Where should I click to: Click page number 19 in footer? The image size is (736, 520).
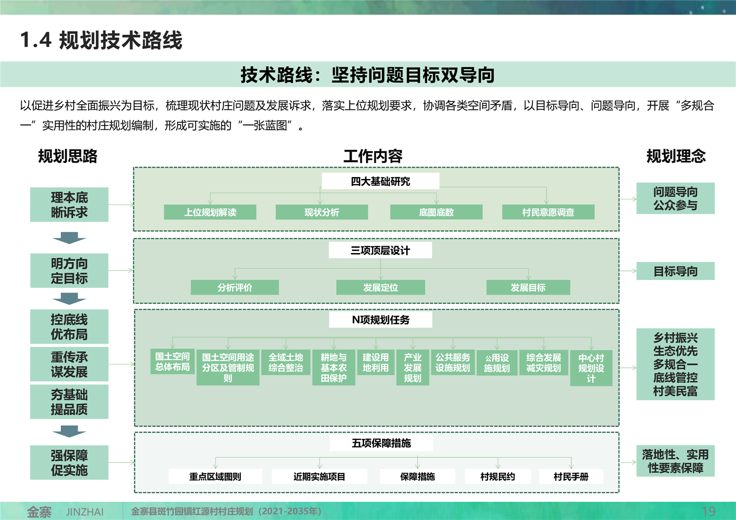tap(709, 512)
